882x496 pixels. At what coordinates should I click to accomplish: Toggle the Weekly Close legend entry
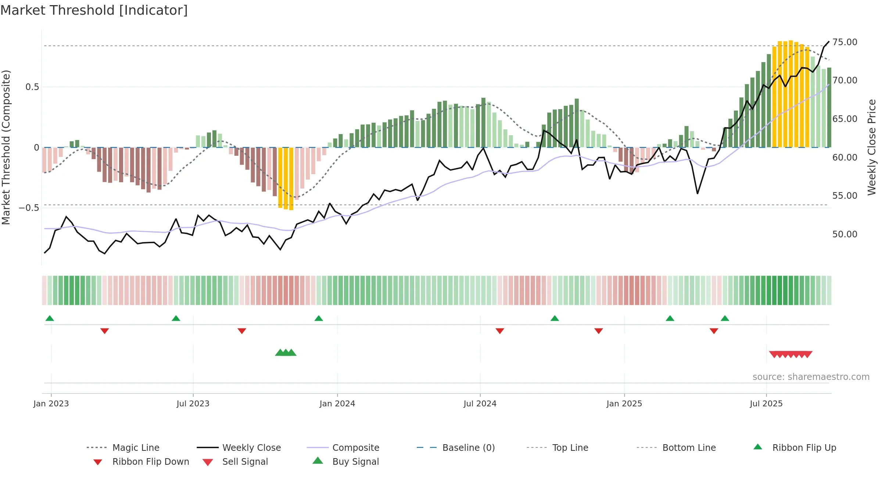click(x=239, y=448)
